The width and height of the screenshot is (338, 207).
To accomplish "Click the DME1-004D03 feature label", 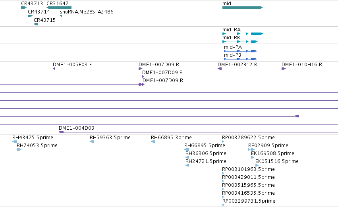I will [77, 128].
